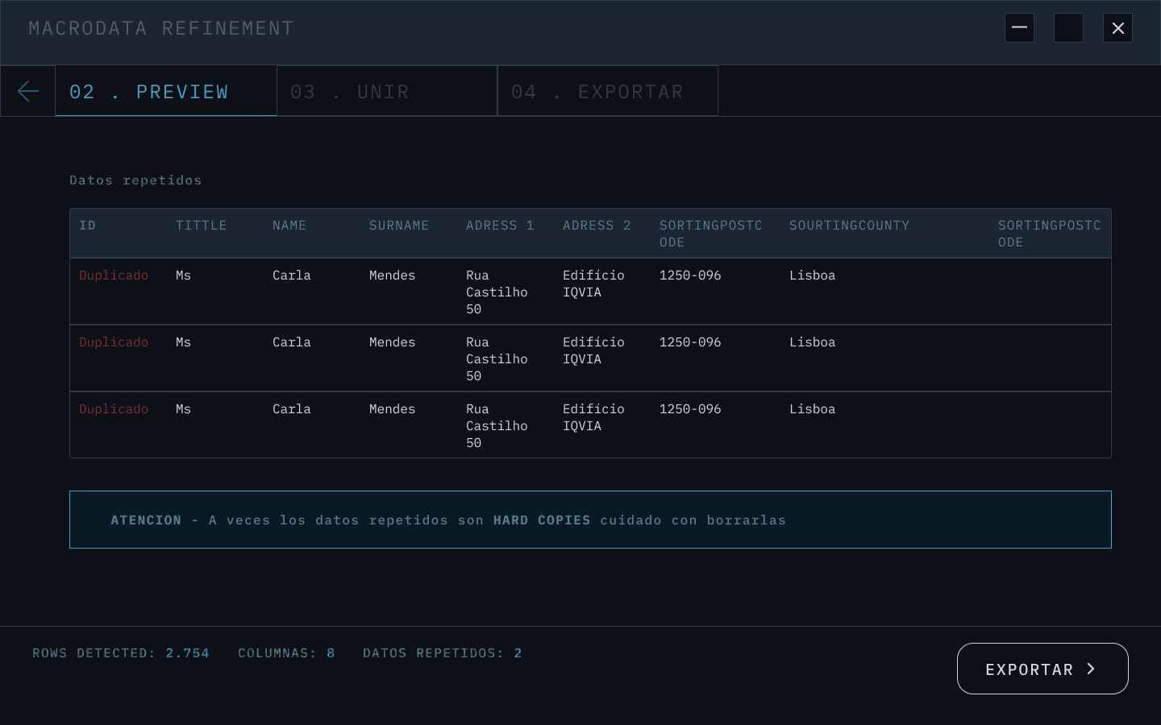Open the 03 . UNIR tab

point(387,91)
